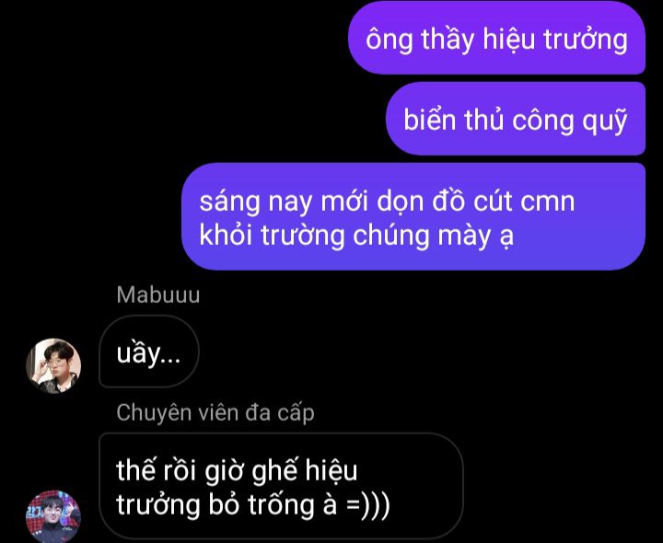663x543 pixels.
Task: Tap the word "biển" in second purple bubble
Action: pos(430,119)
